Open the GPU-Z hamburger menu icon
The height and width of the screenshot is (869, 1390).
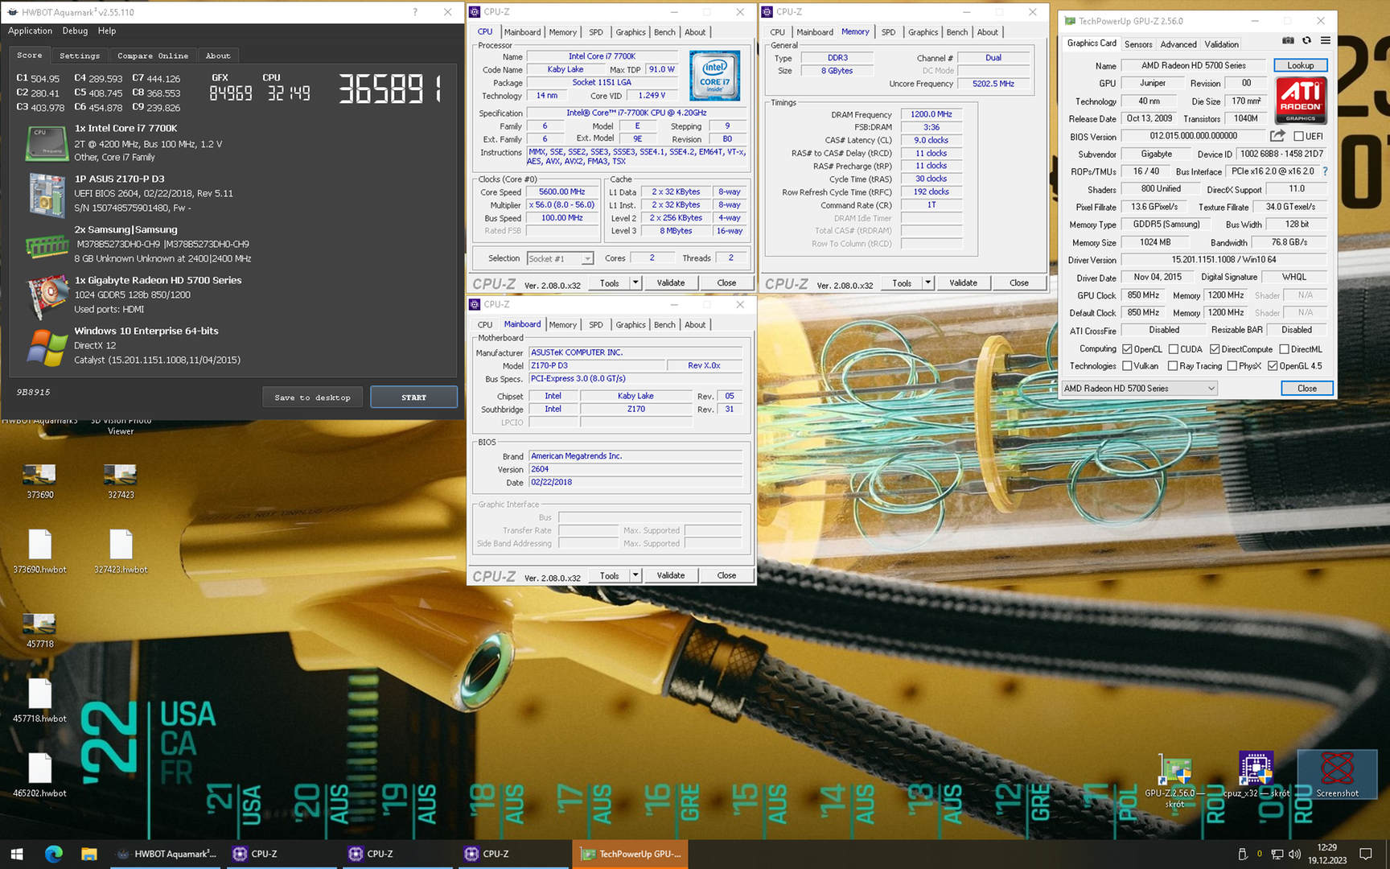[x=1325, y=40]
